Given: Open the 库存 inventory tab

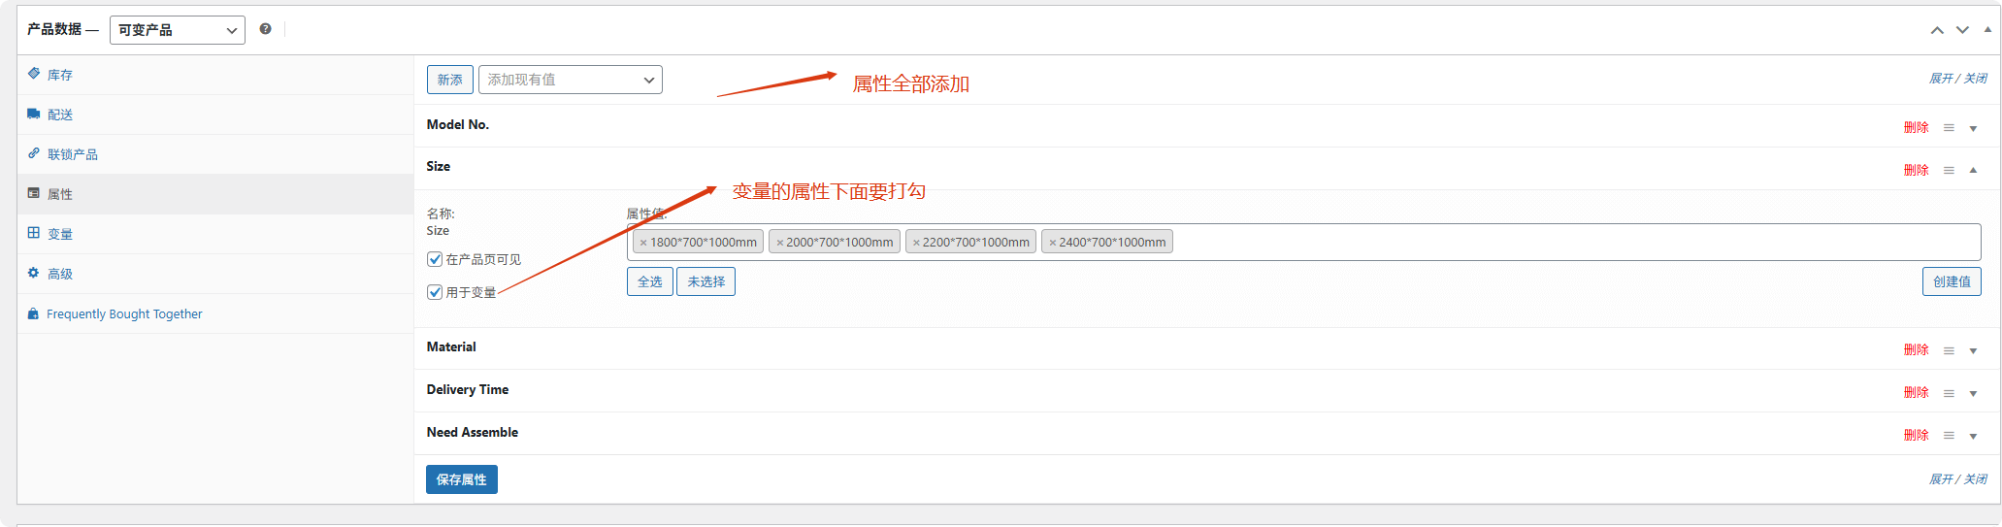Looking at the screenshot, I should tap(60, 75).
